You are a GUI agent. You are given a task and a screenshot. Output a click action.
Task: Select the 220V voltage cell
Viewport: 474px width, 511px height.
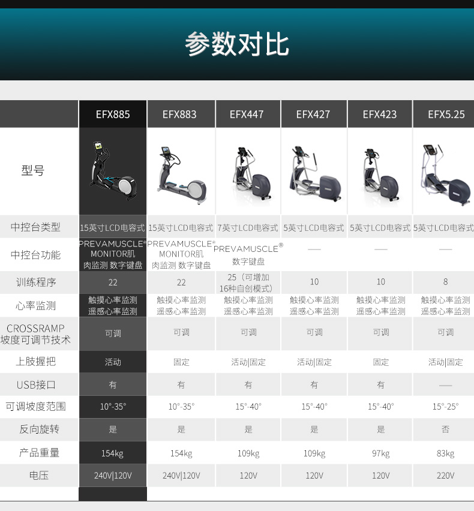[446, 476]
